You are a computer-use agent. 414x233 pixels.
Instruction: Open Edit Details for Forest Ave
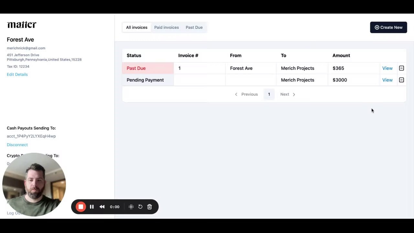point(17,74)
